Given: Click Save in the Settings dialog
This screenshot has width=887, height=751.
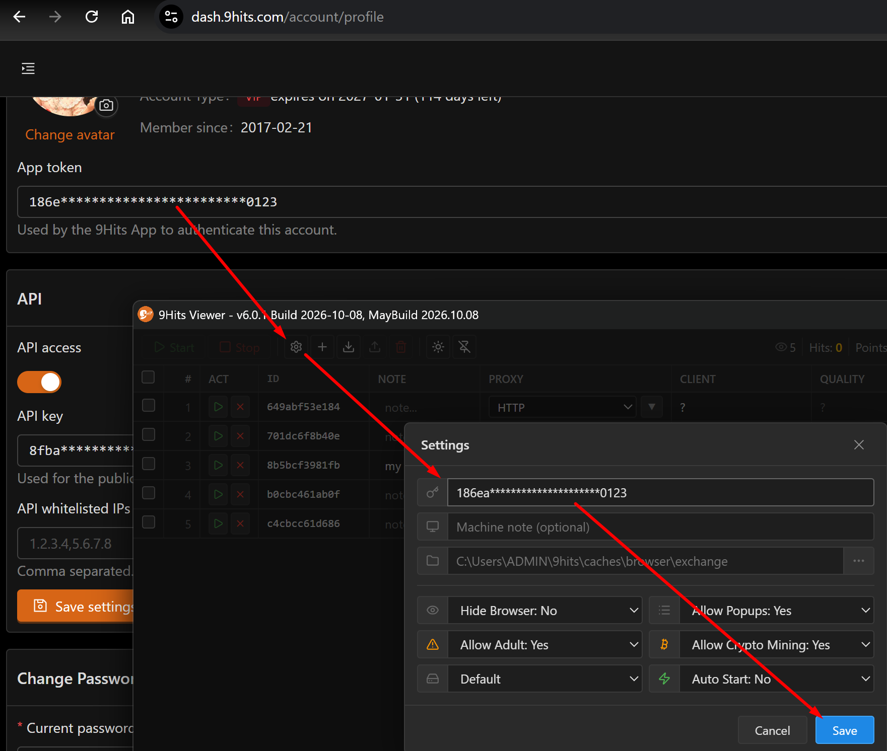Looking at the screenshot, I should (845, 730).
